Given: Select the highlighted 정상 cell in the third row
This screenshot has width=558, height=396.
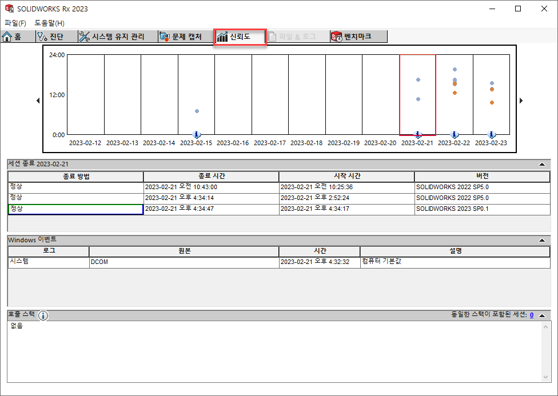Looking at the screenshot, I should point(75,209).
